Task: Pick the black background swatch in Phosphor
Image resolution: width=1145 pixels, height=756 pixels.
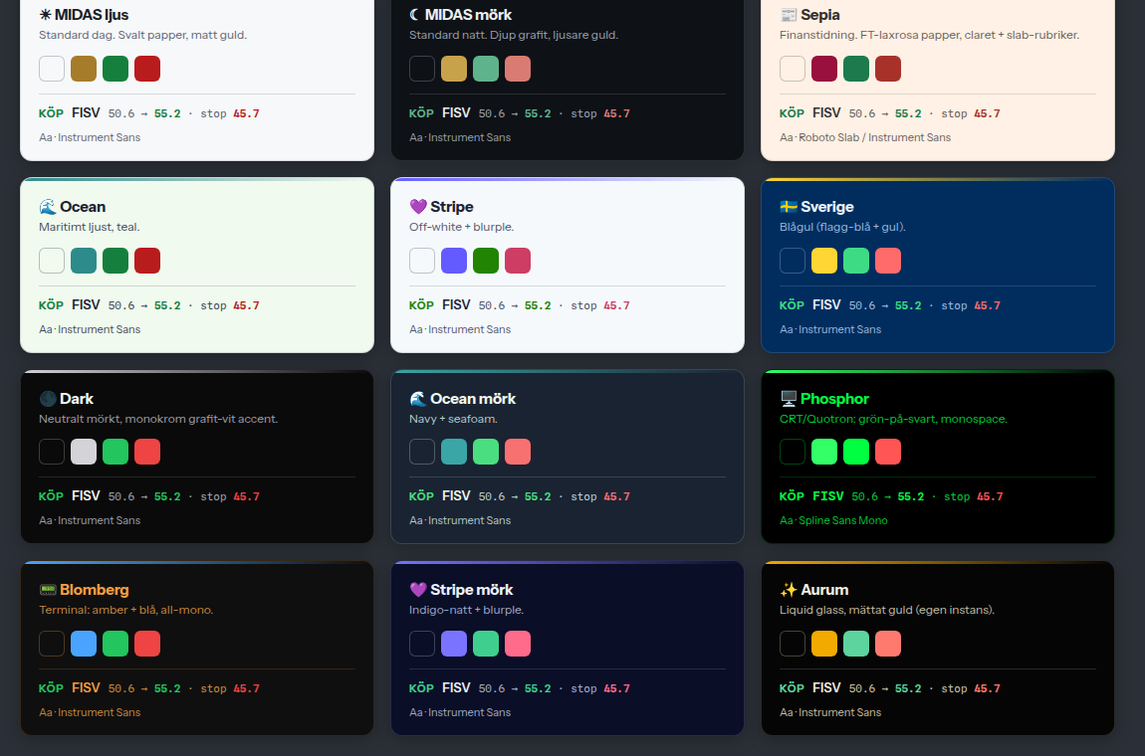Action: point(793,452)
